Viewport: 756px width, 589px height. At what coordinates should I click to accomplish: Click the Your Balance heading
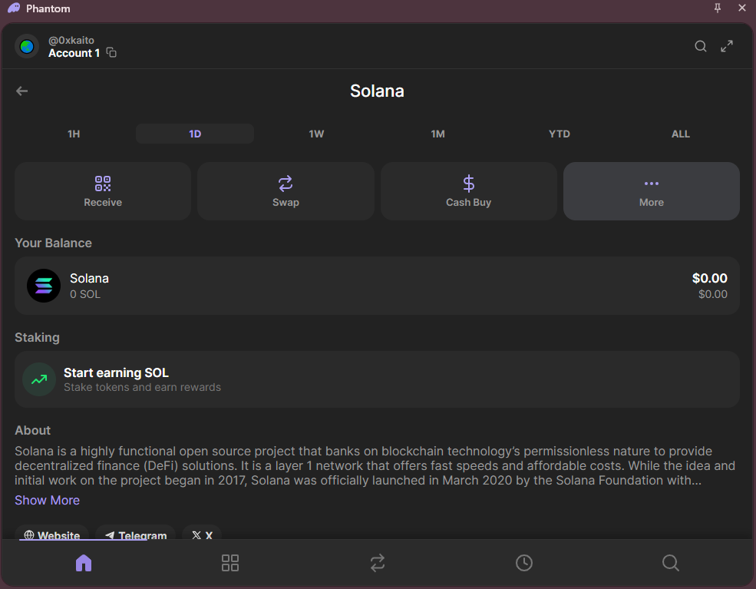53,243
